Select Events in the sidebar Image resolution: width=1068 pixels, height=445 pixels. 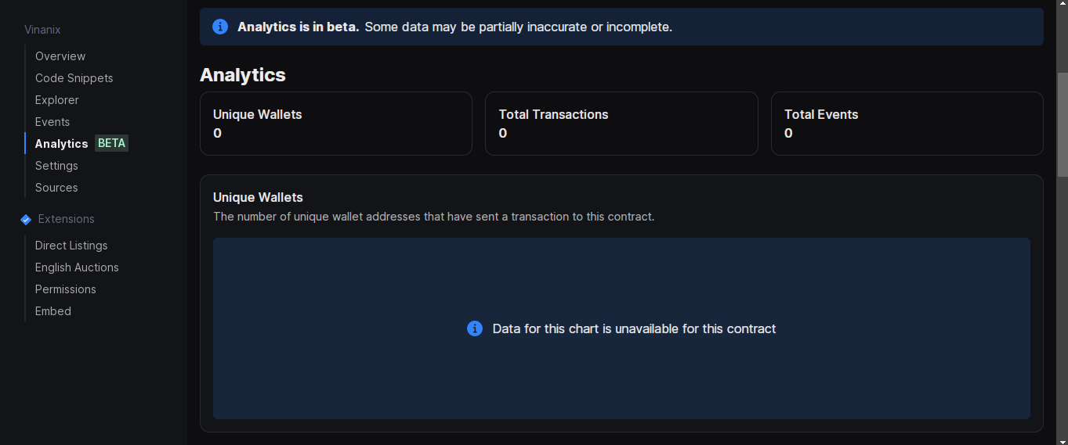pyautogui.click(x=52, y=122)
